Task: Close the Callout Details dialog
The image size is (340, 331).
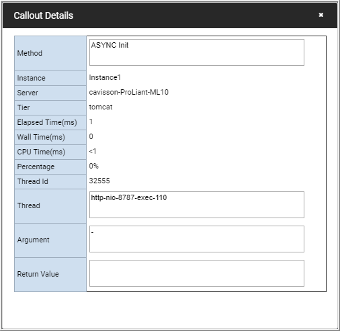Action: (x=321, y=15)
